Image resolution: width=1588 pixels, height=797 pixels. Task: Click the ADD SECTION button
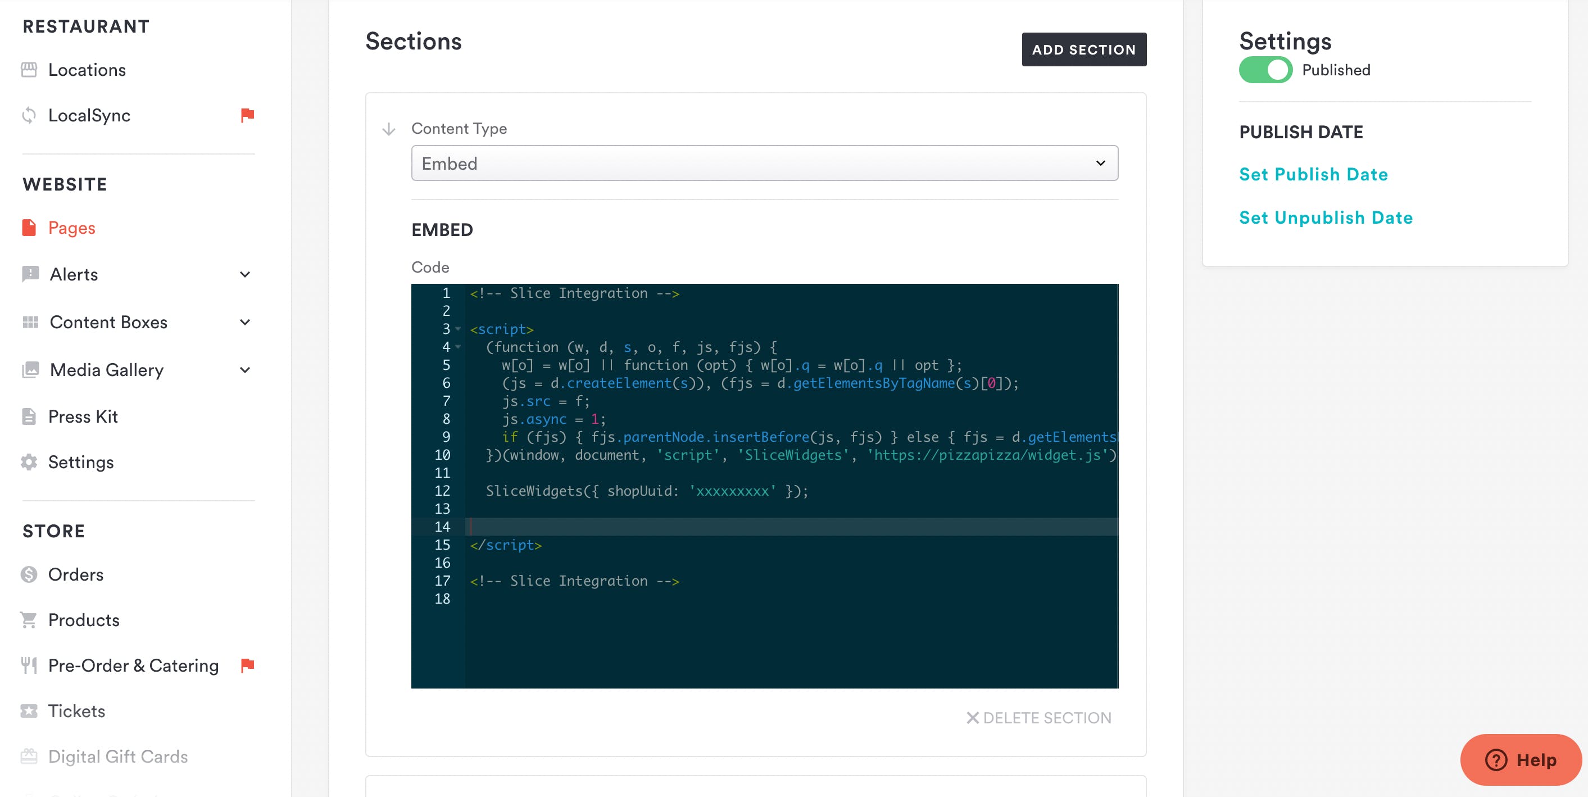[x=1084, y=50]
